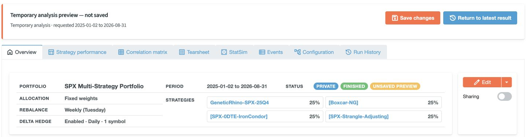The height and width of the screenshot is (137, 526).
Task: Expand the Edit button dropdown arrow
Action: point(507,82)
